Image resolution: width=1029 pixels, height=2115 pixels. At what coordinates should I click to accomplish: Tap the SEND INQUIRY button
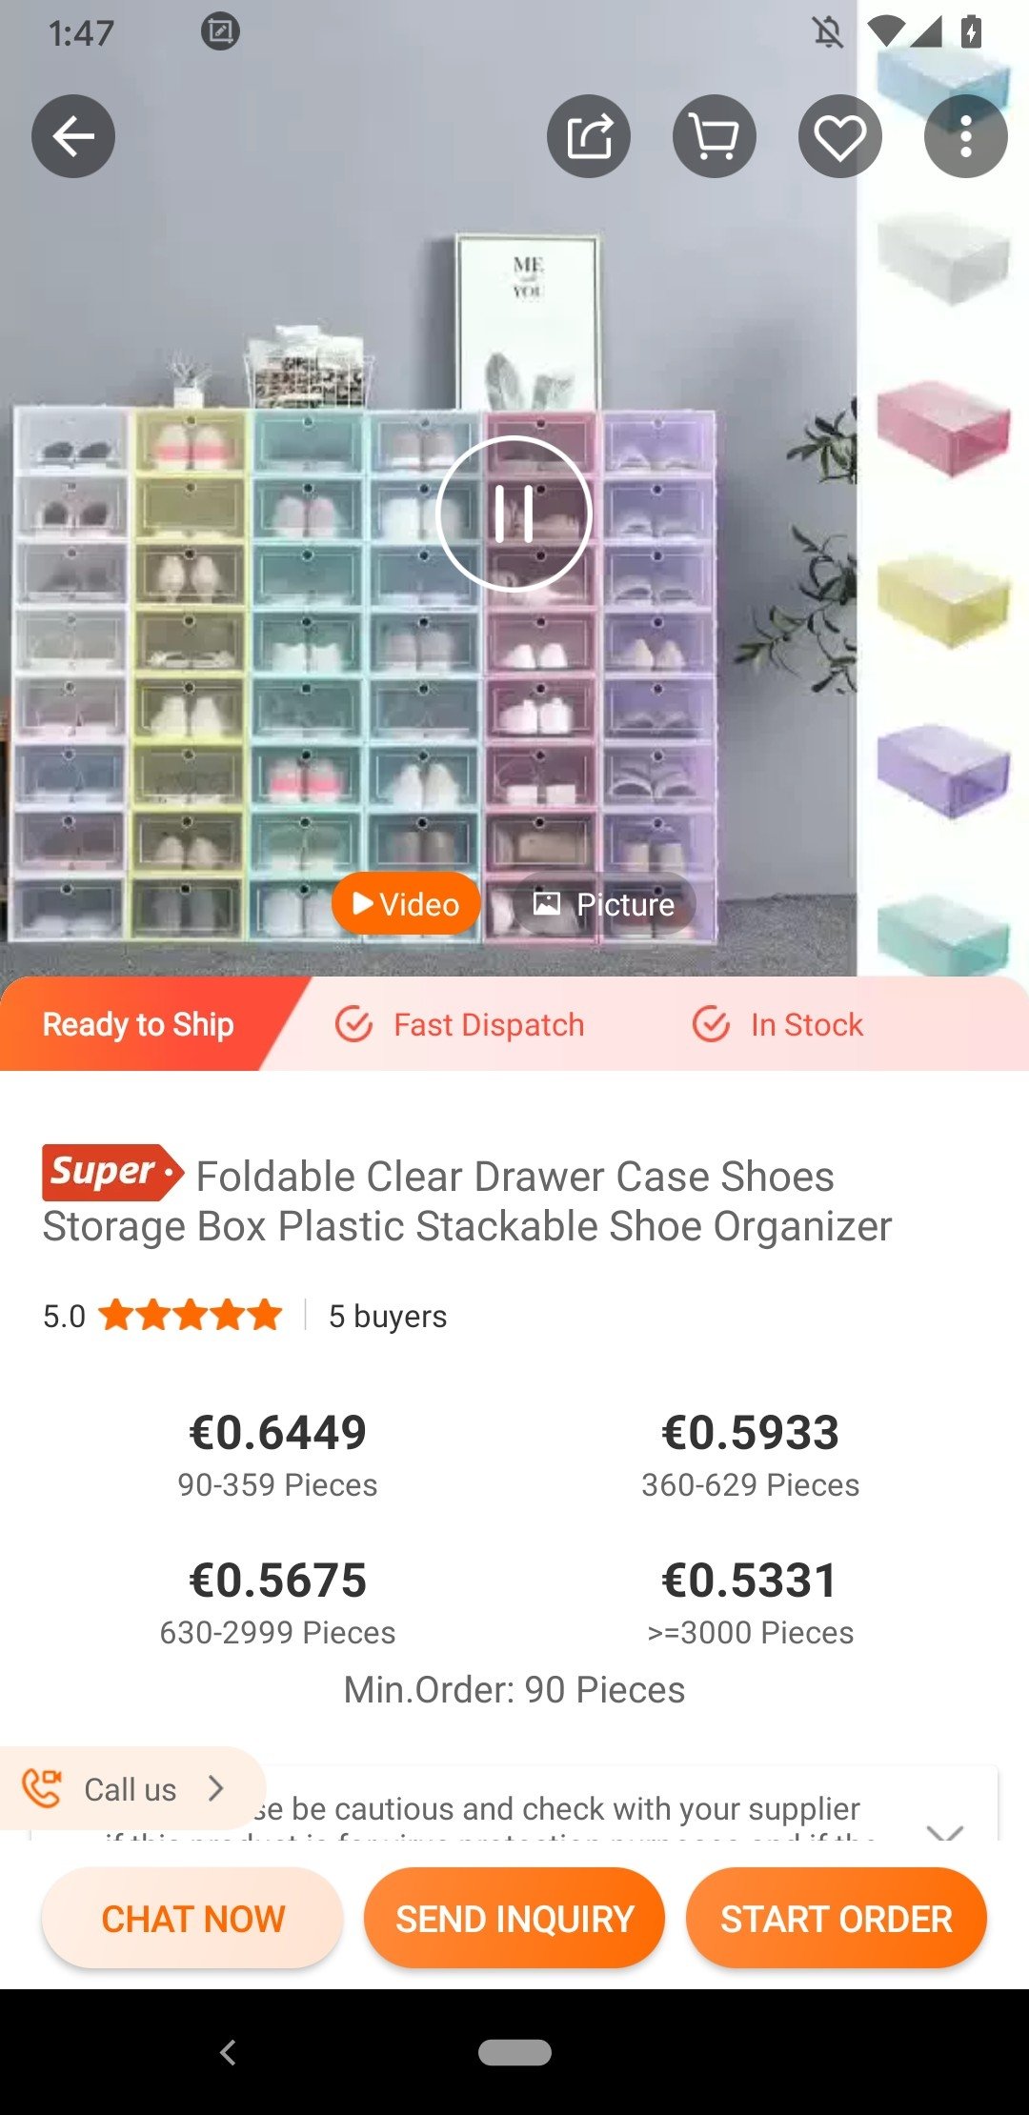click(x=514, y=1919)
